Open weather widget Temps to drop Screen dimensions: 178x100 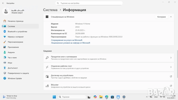(10, 97)
